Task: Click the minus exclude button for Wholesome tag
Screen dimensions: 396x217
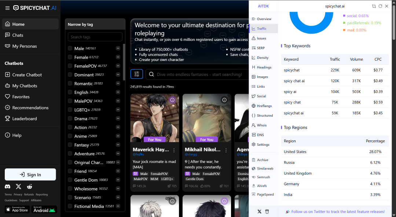Action: [x=118, y=189]
